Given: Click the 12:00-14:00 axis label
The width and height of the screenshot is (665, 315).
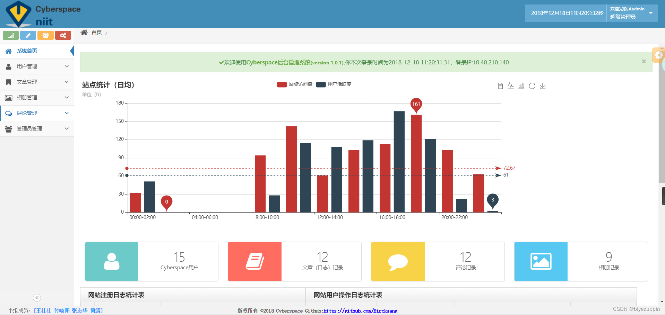Looking at the screenshot, I should click(x=330, y=217).
